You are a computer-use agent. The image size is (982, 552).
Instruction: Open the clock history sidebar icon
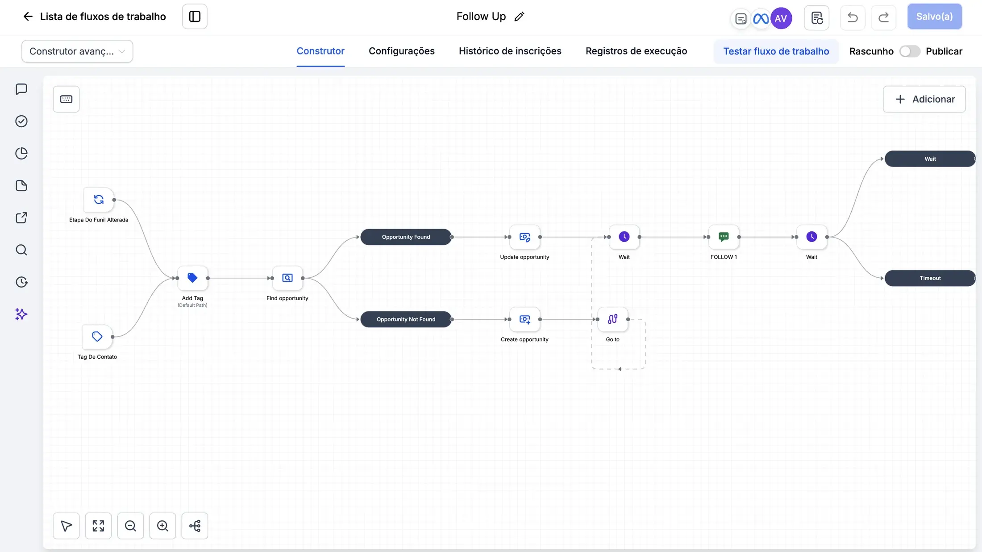(x=21, y=282)
